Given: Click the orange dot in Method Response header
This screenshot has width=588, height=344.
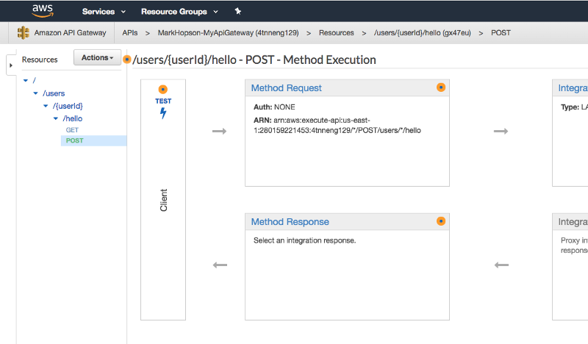Looking at the screenshot, I should pyautogui.click(x=441, y=221).
